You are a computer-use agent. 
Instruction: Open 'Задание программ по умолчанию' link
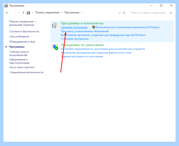click(82, 56)
